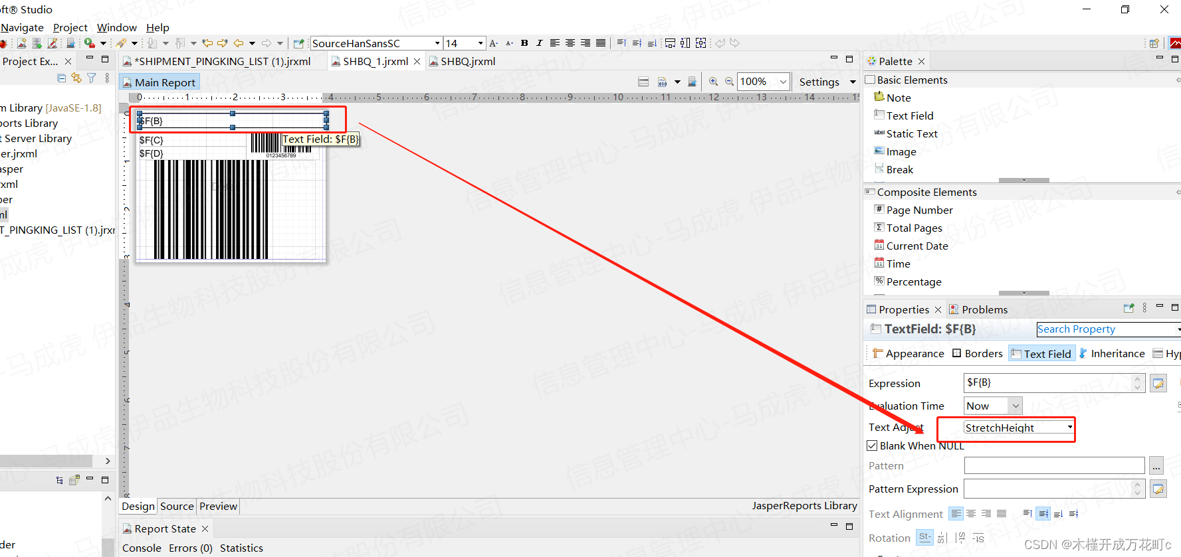
Task: Increase font size with the larger A icon
Action: click(494, 43)
